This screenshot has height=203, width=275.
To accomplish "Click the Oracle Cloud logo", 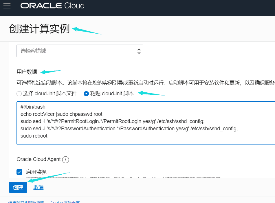I will point(52,6).
